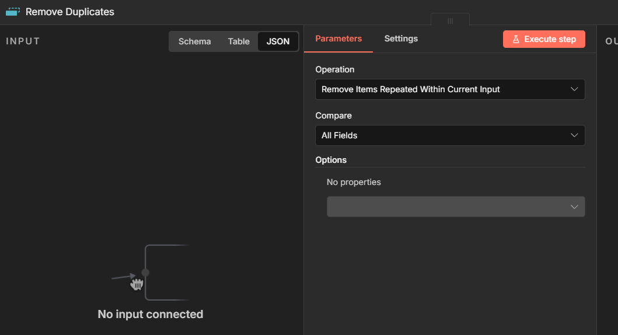Viewport: 618px width, 335px height.
Task: Click the arrow pointing to the node connector
Action: tap(123, 277)
